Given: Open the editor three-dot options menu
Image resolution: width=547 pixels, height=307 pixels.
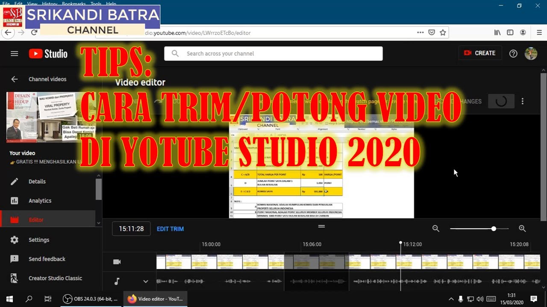Looking at the screenshot, I should tap(522, 101).
